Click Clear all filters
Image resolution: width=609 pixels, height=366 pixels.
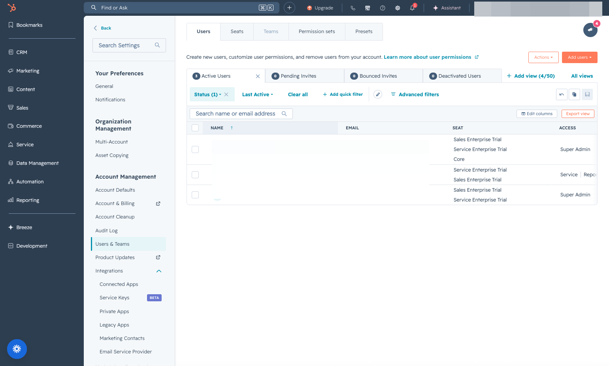click(x=298, y=94)
